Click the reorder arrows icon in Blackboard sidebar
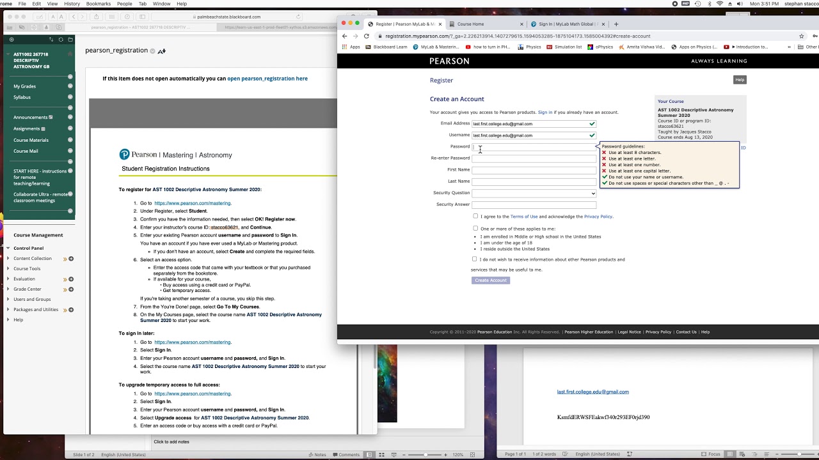 pos(51,40)
